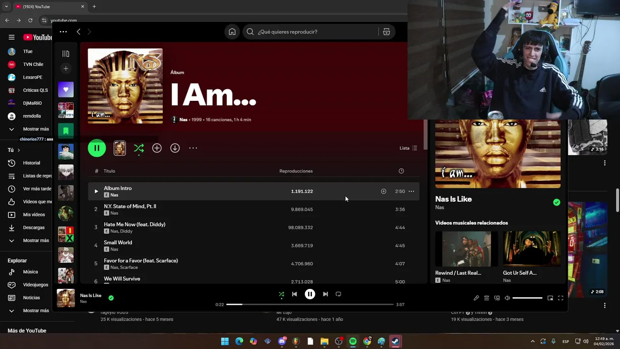Open the Lista view options dropdown
620x349 pixels.
pos(408,148)
